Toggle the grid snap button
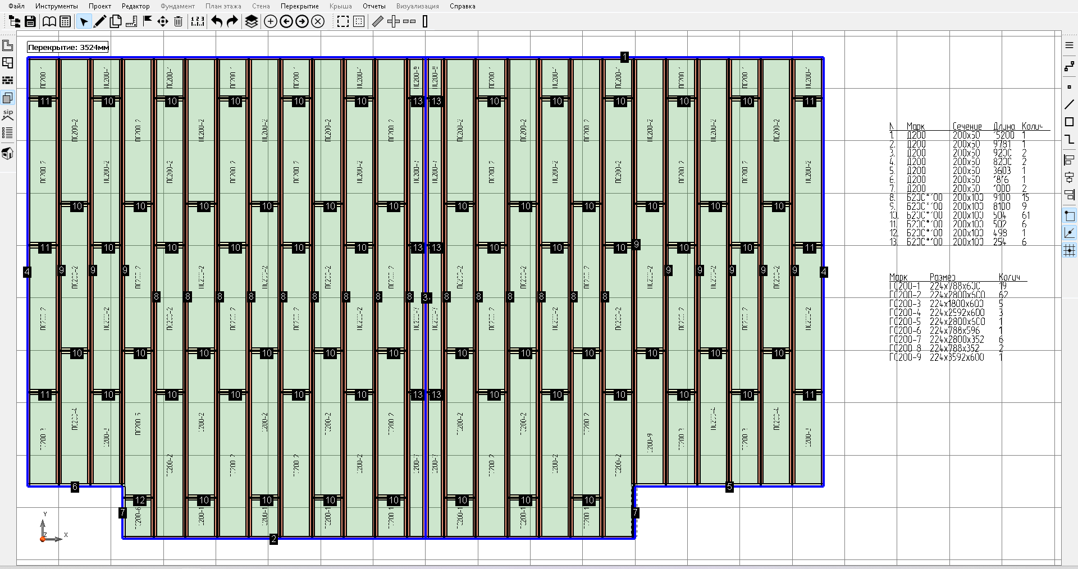1078x569 pixels. [x=1069, y=250]
